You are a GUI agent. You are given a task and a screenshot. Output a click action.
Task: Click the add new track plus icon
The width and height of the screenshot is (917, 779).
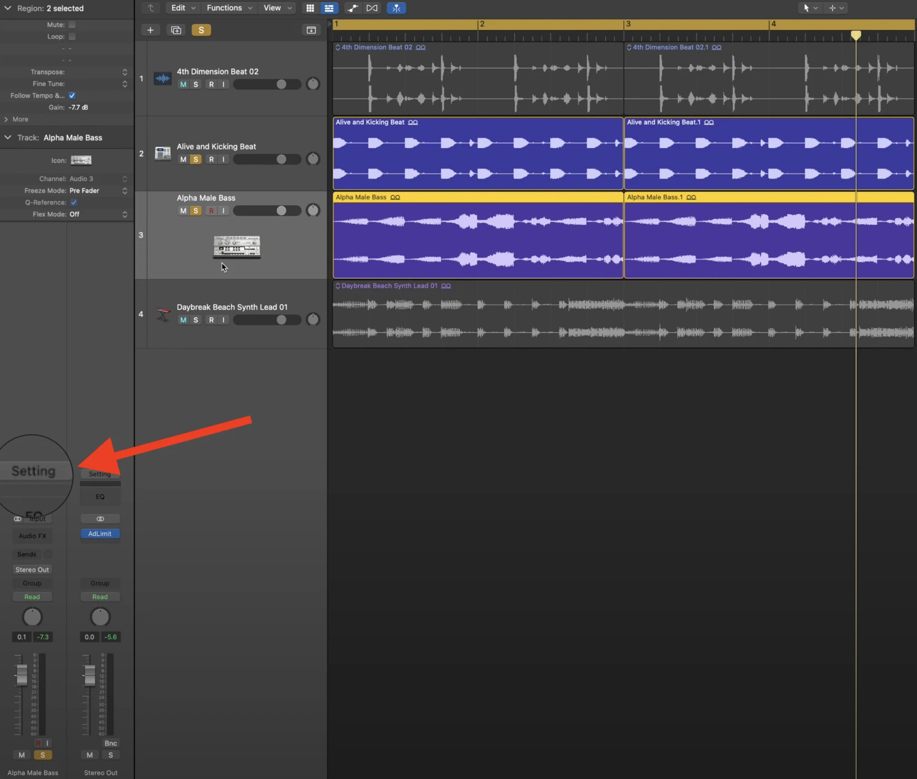(x=150, y=30)
